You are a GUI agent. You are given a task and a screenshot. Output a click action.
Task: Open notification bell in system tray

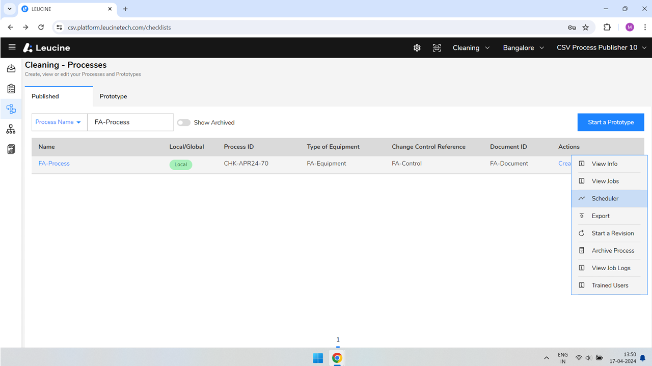[x=643, y=358]
